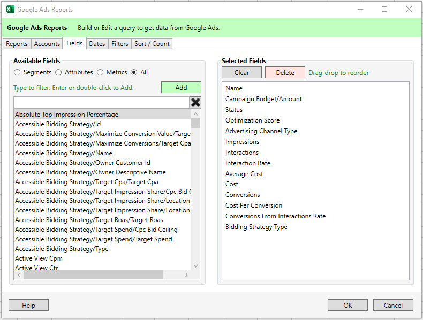Select Accessible Bidding Strategy/Target Spend/Target Spend
Image resolution: width=423 pixels, height=320 pixels.
point(102,239)
